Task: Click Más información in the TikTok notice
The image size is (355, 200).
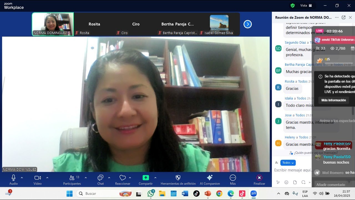Action: click(334, 100)
